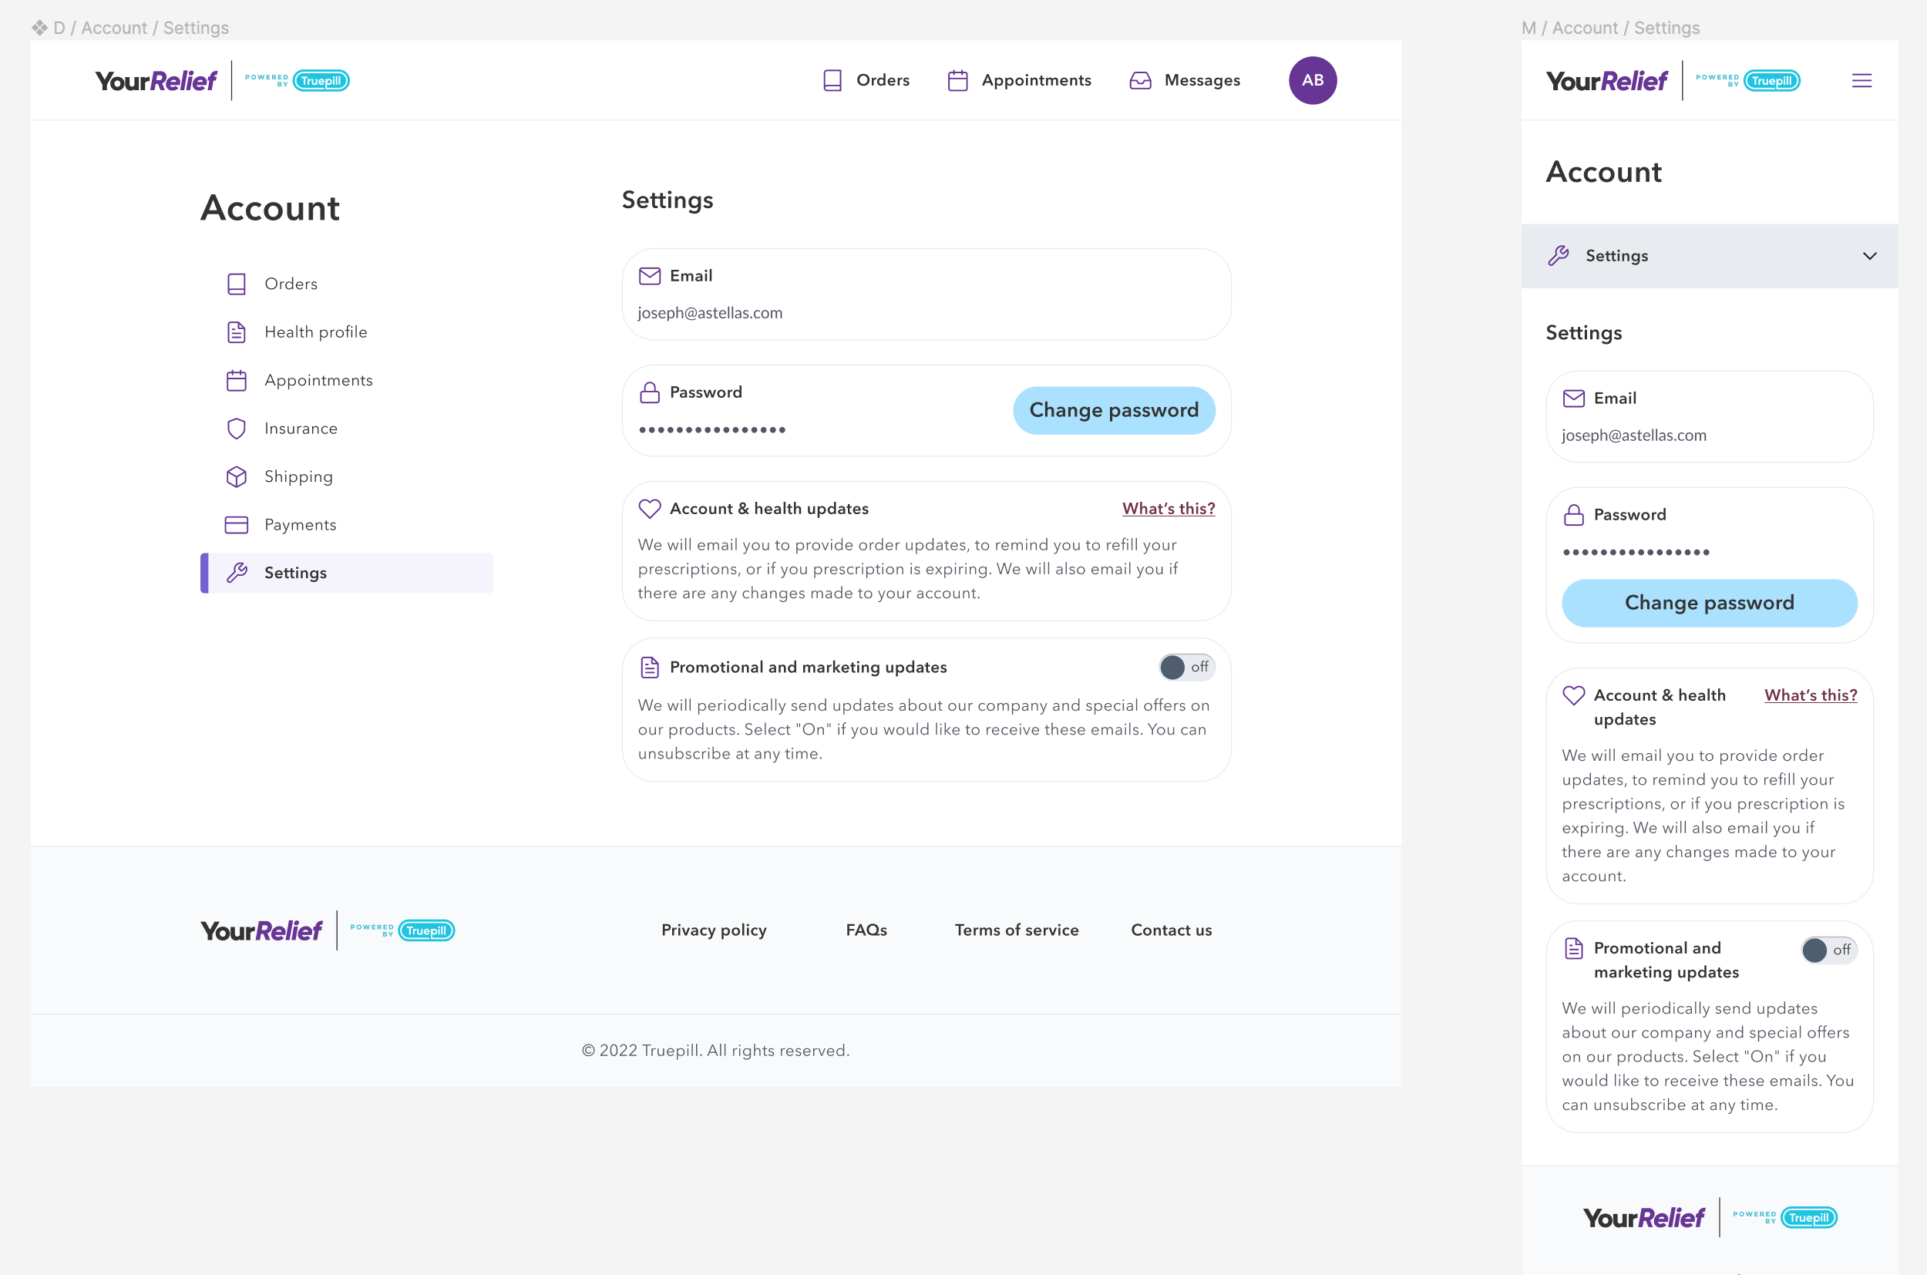Click the AB user avatar
Screen dimensions: 1927x1275
[1313, 80]
